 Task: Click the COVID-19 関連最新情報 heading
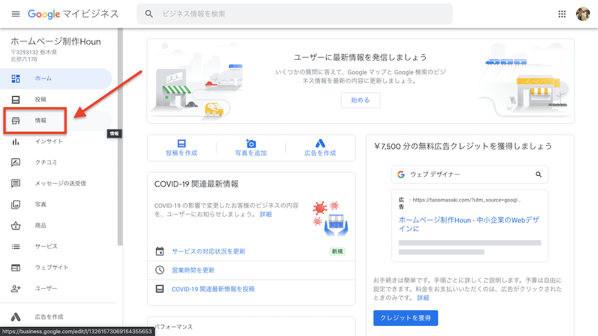(x=196, y=184)
